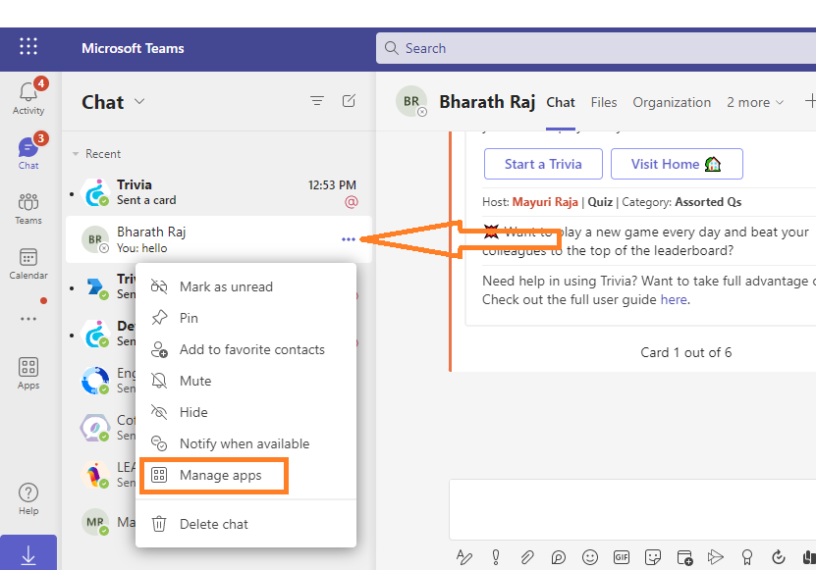
Task: Click the Microsoft Teams title text
Action: [133, 48]
